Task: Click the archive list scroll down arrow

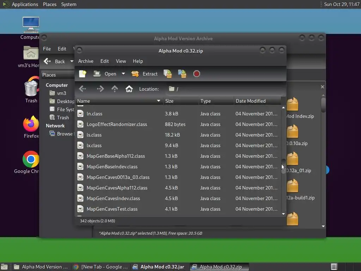Action: tap(283, 214)
